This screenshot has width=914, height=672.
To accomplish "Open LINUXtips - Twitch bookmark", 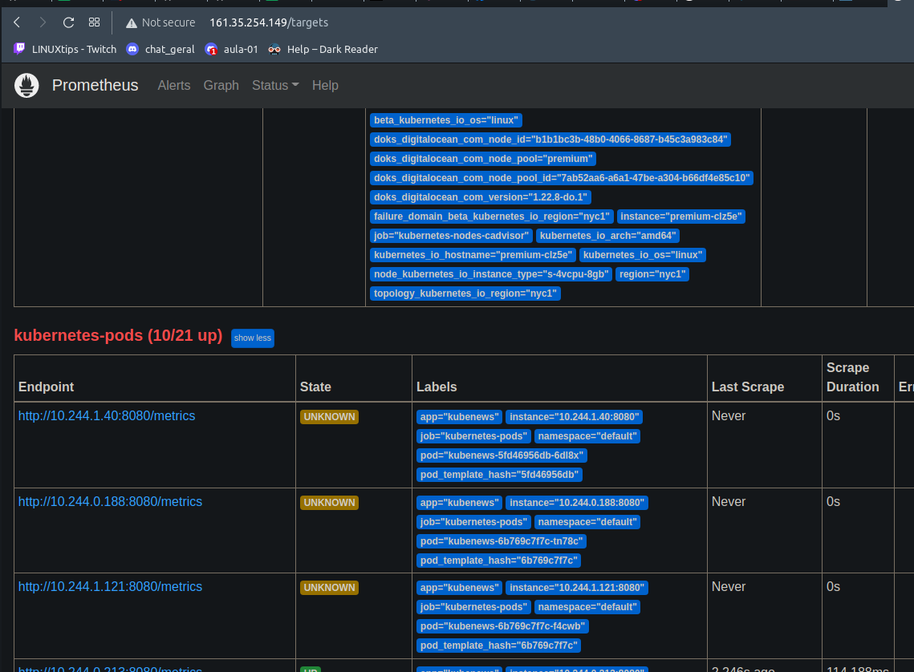I will [x=65, y=50].
